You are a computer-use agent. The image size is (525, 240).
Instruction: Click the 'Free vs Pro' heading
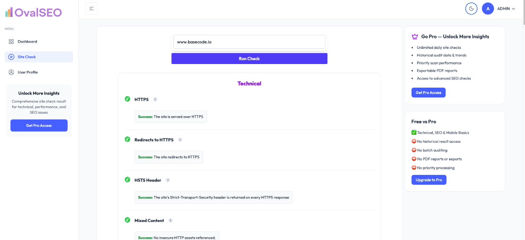(x=424, y=121)
